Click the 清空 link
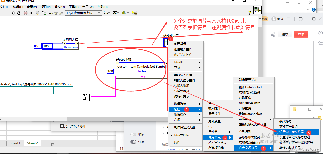Screen dimensions: 323x154 [x=285, y=34]
